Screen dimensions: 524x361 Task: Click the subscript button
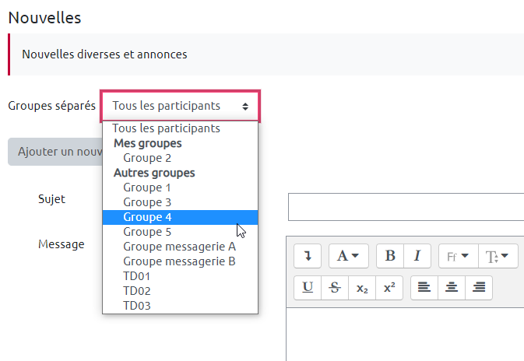[362, 287]
